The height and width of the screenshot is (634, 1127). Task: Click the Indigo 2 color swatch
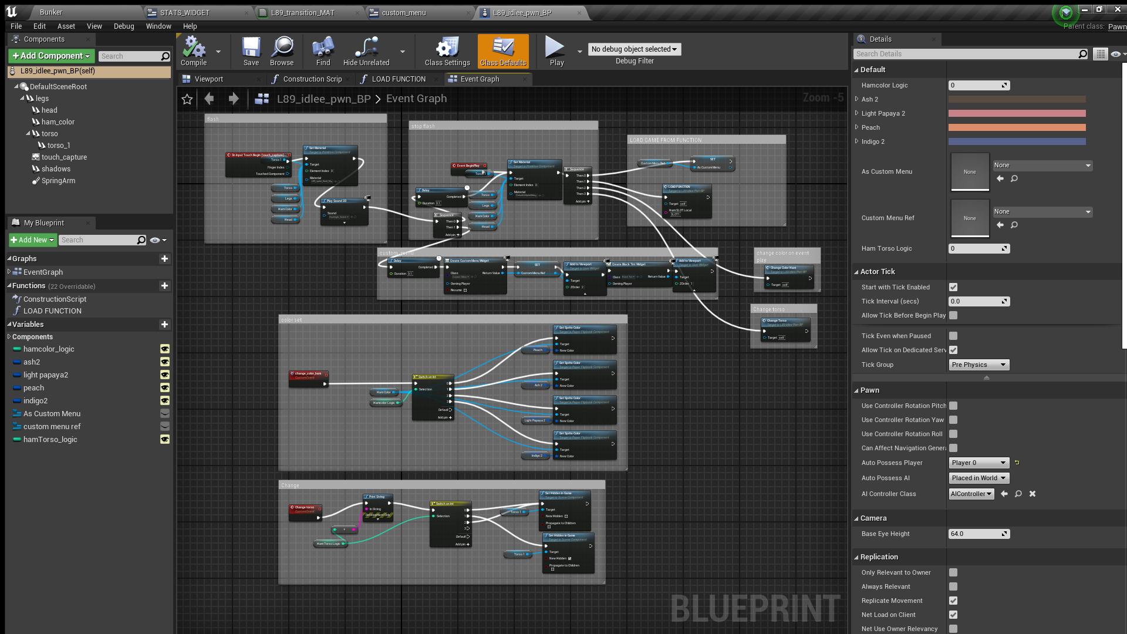[1017, 141]
